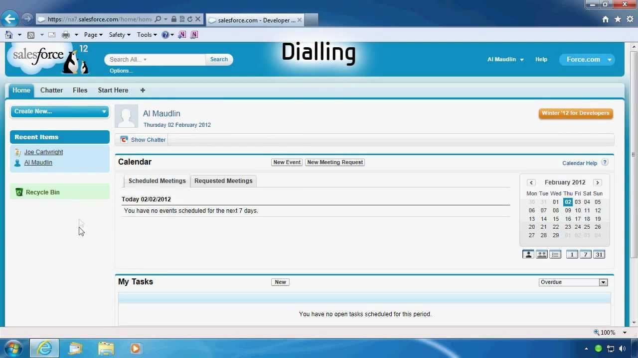The height and width of the screenshot is (358, 638).
Task: Switch to the Files tab
Action: (80, 90)
